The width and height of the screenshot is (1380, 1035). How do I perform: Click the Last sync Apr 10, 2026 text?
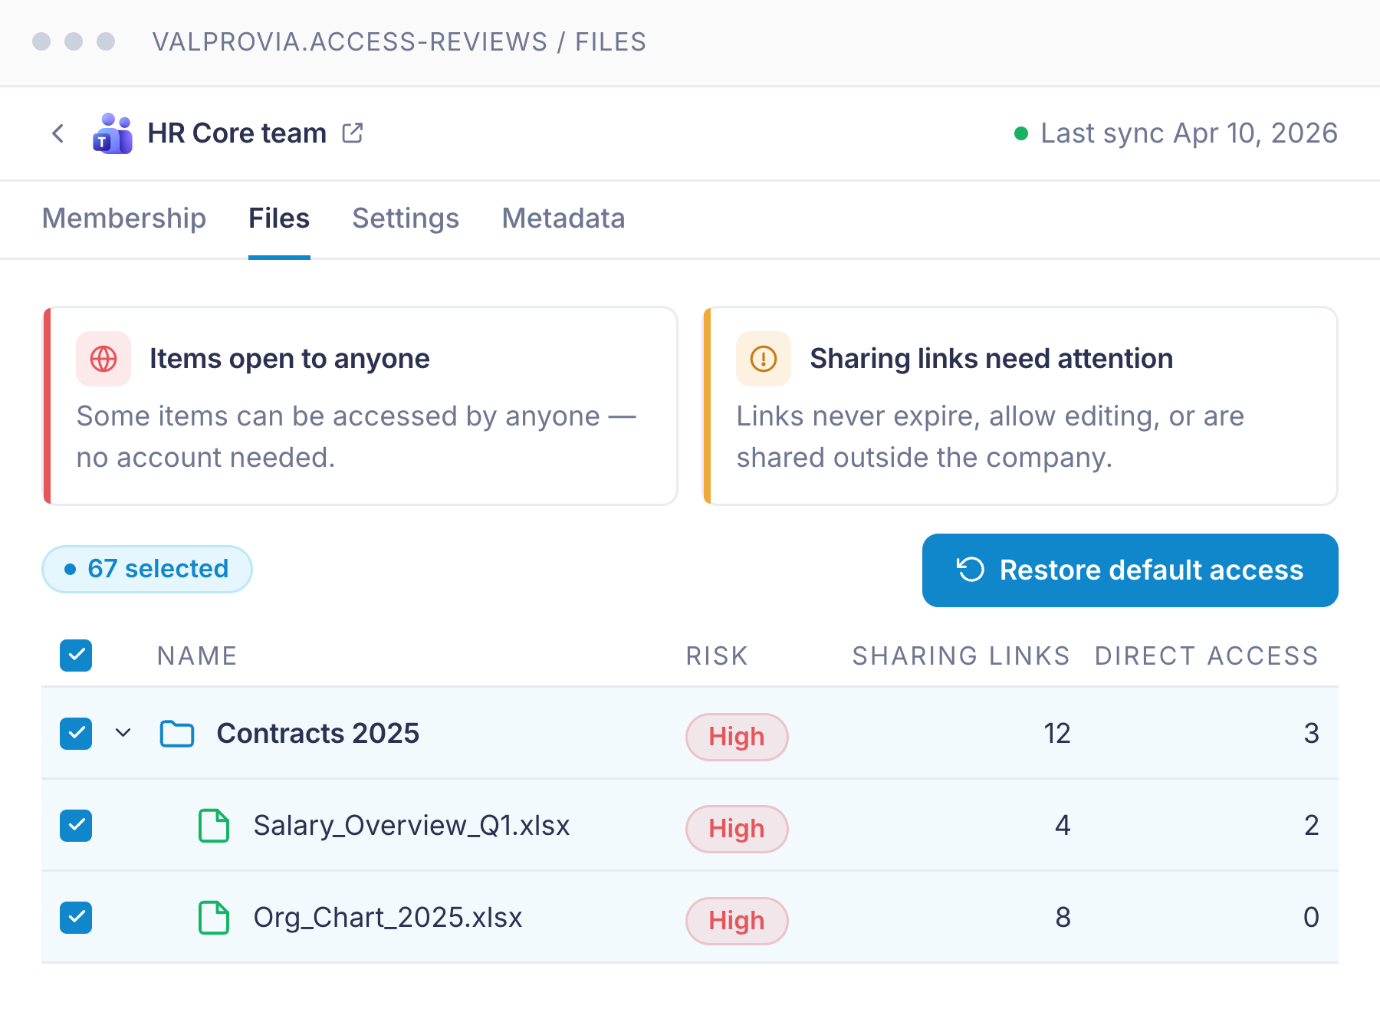(1189, 133)
